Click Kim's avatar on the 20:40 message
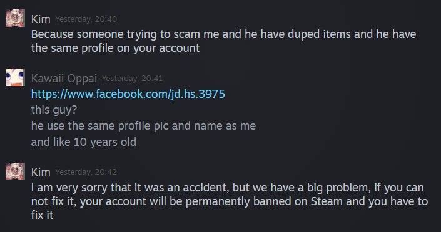The width and height of the screenshot is (441, 232). [x=16, y=18]
